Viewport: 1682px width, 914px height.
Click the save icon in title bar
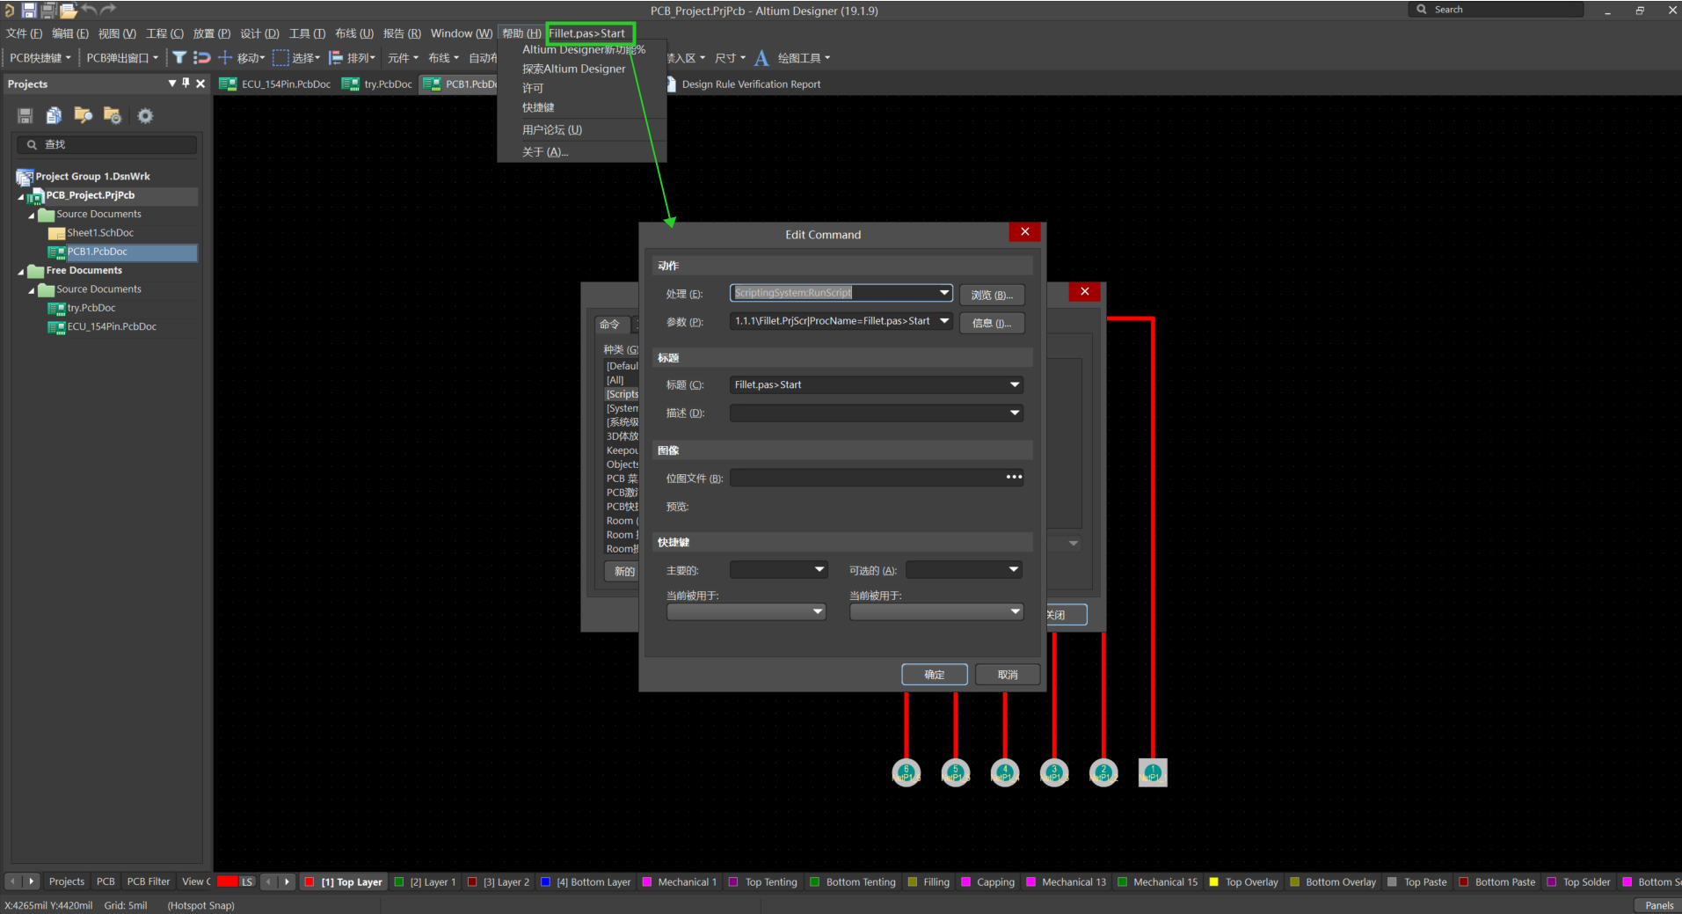[29, 11]
